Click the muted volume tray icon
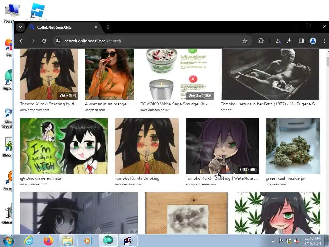Image resolution: width=329 pixels, height=247 pixels. pyautogui.click(x=297, y=241)
